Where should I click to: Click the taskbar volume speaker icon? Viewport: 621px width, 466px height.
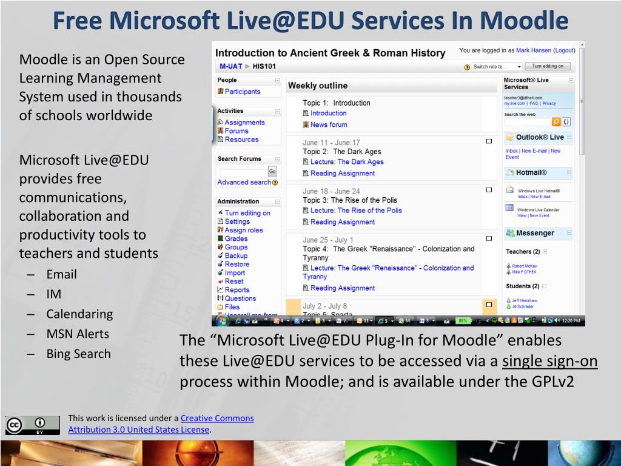pos(557,320)
